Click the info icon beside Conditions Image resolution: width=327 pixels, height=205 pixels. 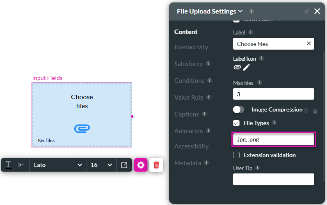[210, 80]
